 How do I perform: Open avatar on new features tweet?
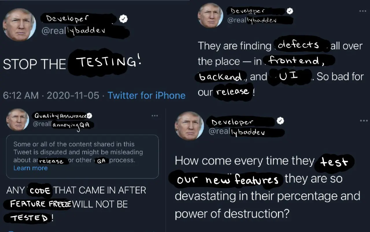tap(189, 126)
